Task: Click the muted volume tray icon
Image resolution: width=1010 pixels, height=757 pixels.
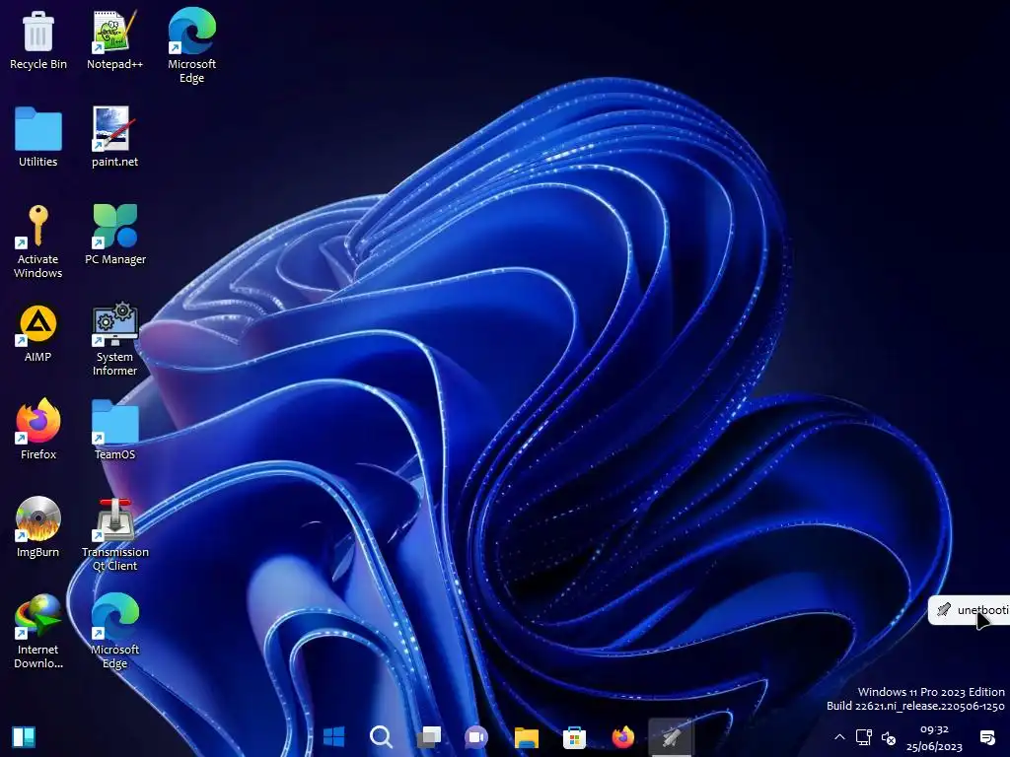Action: pos(889,737)
